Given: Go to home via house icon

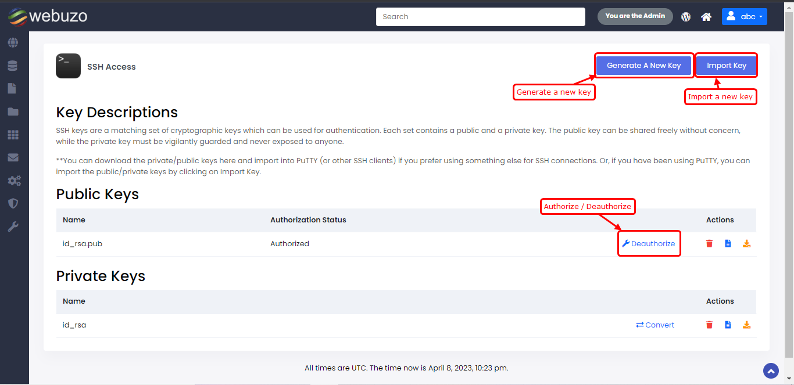Looking at the screenshot, I should (x=706, y=17).
